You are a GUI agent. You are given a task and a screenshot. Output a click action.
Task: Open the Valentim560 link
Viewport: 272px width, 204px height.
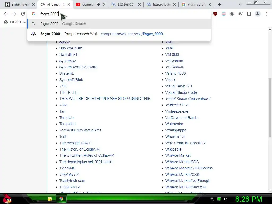tap(175, 73)
